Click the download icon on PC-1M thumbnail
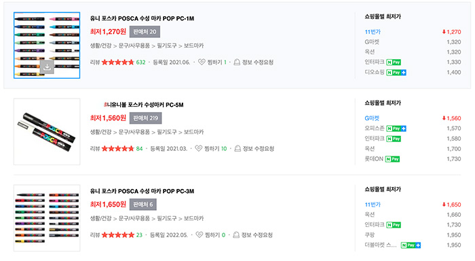Viewport: 475px width, 261px height. point(47,67)
